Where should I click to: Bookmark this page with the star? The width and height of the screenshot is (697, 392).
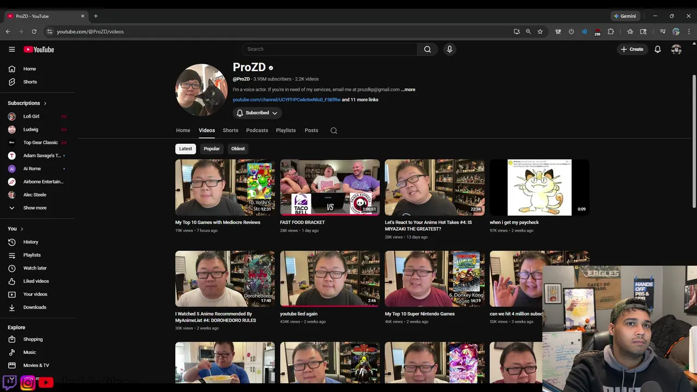coord(540,32)
